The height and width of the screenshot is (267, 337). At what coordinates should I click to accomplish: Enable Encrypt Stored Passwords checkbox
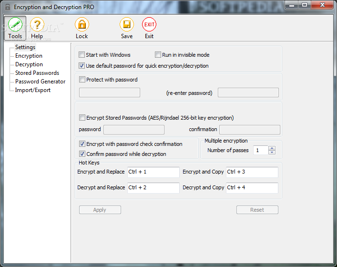point(82,118)
